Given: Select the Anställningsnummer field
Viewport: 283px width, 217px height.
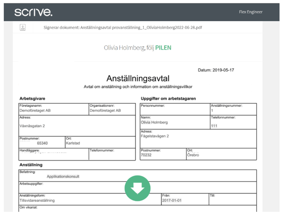Looking at the screenshot, I should pos(233,109).
